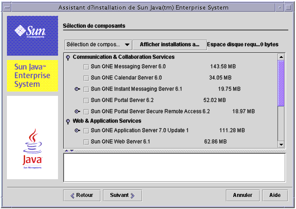
Task: Maximize the installer window
Action: point(288,7)
